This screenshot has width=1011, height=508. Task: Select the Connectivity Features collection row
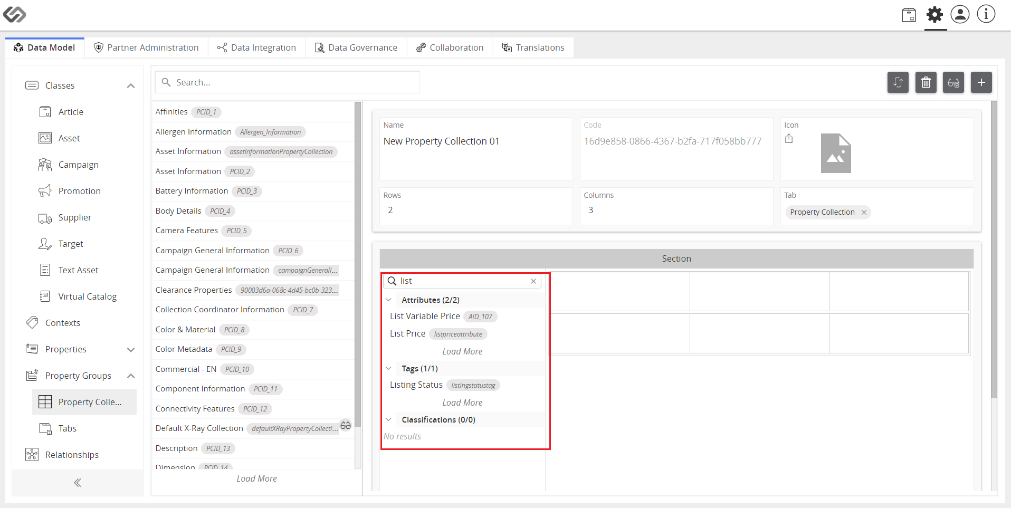coord(253,409)
